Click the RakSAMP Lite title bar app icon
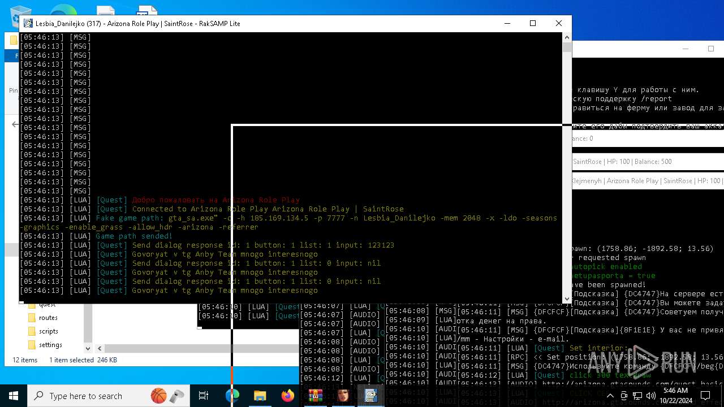This screenshot has height=407, width=724. [28, 23]
